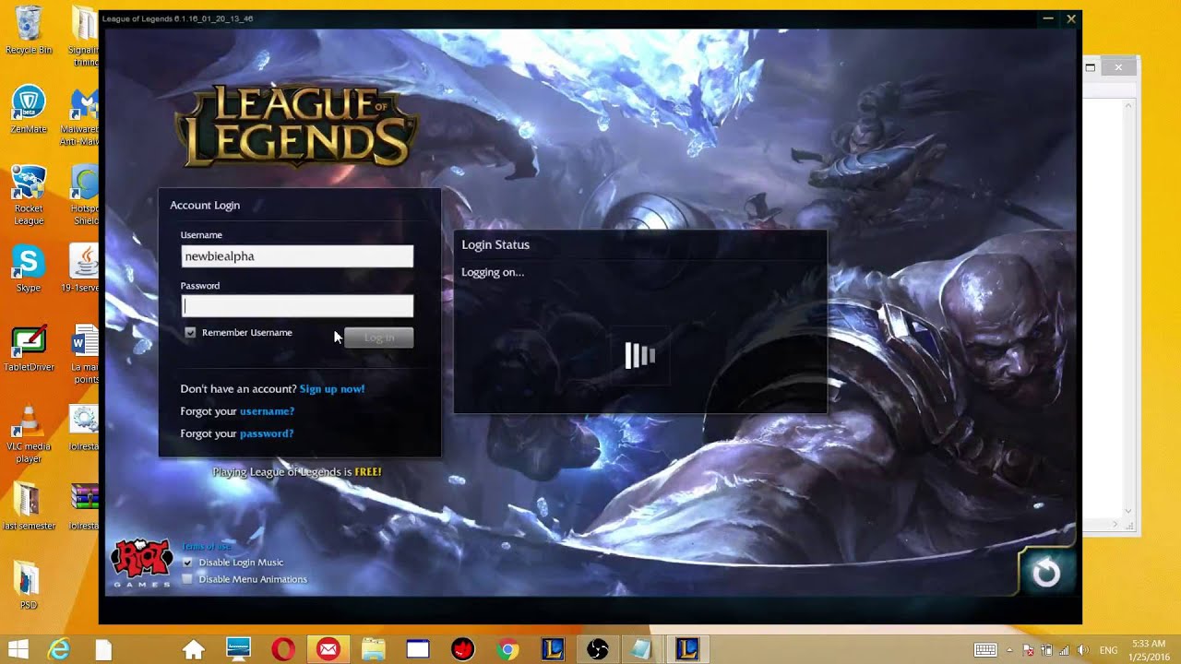Open the TabletDriver desktop shortcut
The height and width of the screenshot is (664, 1181).
[29, 348]
